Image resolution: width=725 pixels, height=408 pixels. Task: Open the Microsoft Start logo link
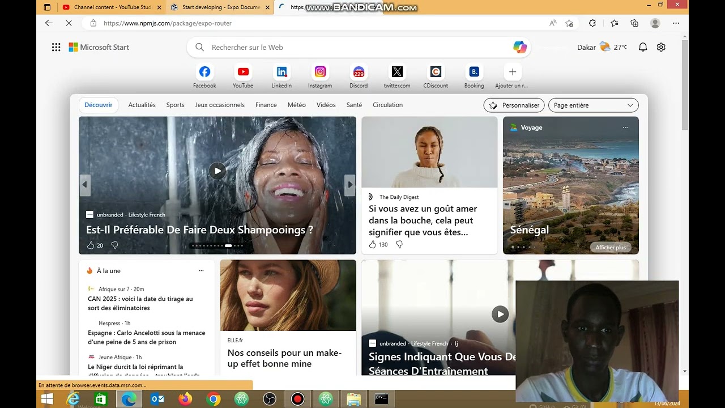(99, 47)
